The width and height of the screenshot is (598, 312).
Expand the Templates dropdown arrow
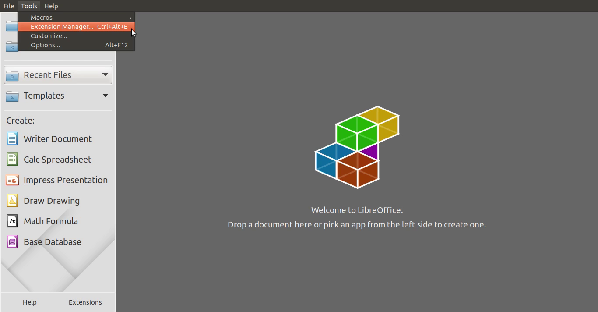105,96
